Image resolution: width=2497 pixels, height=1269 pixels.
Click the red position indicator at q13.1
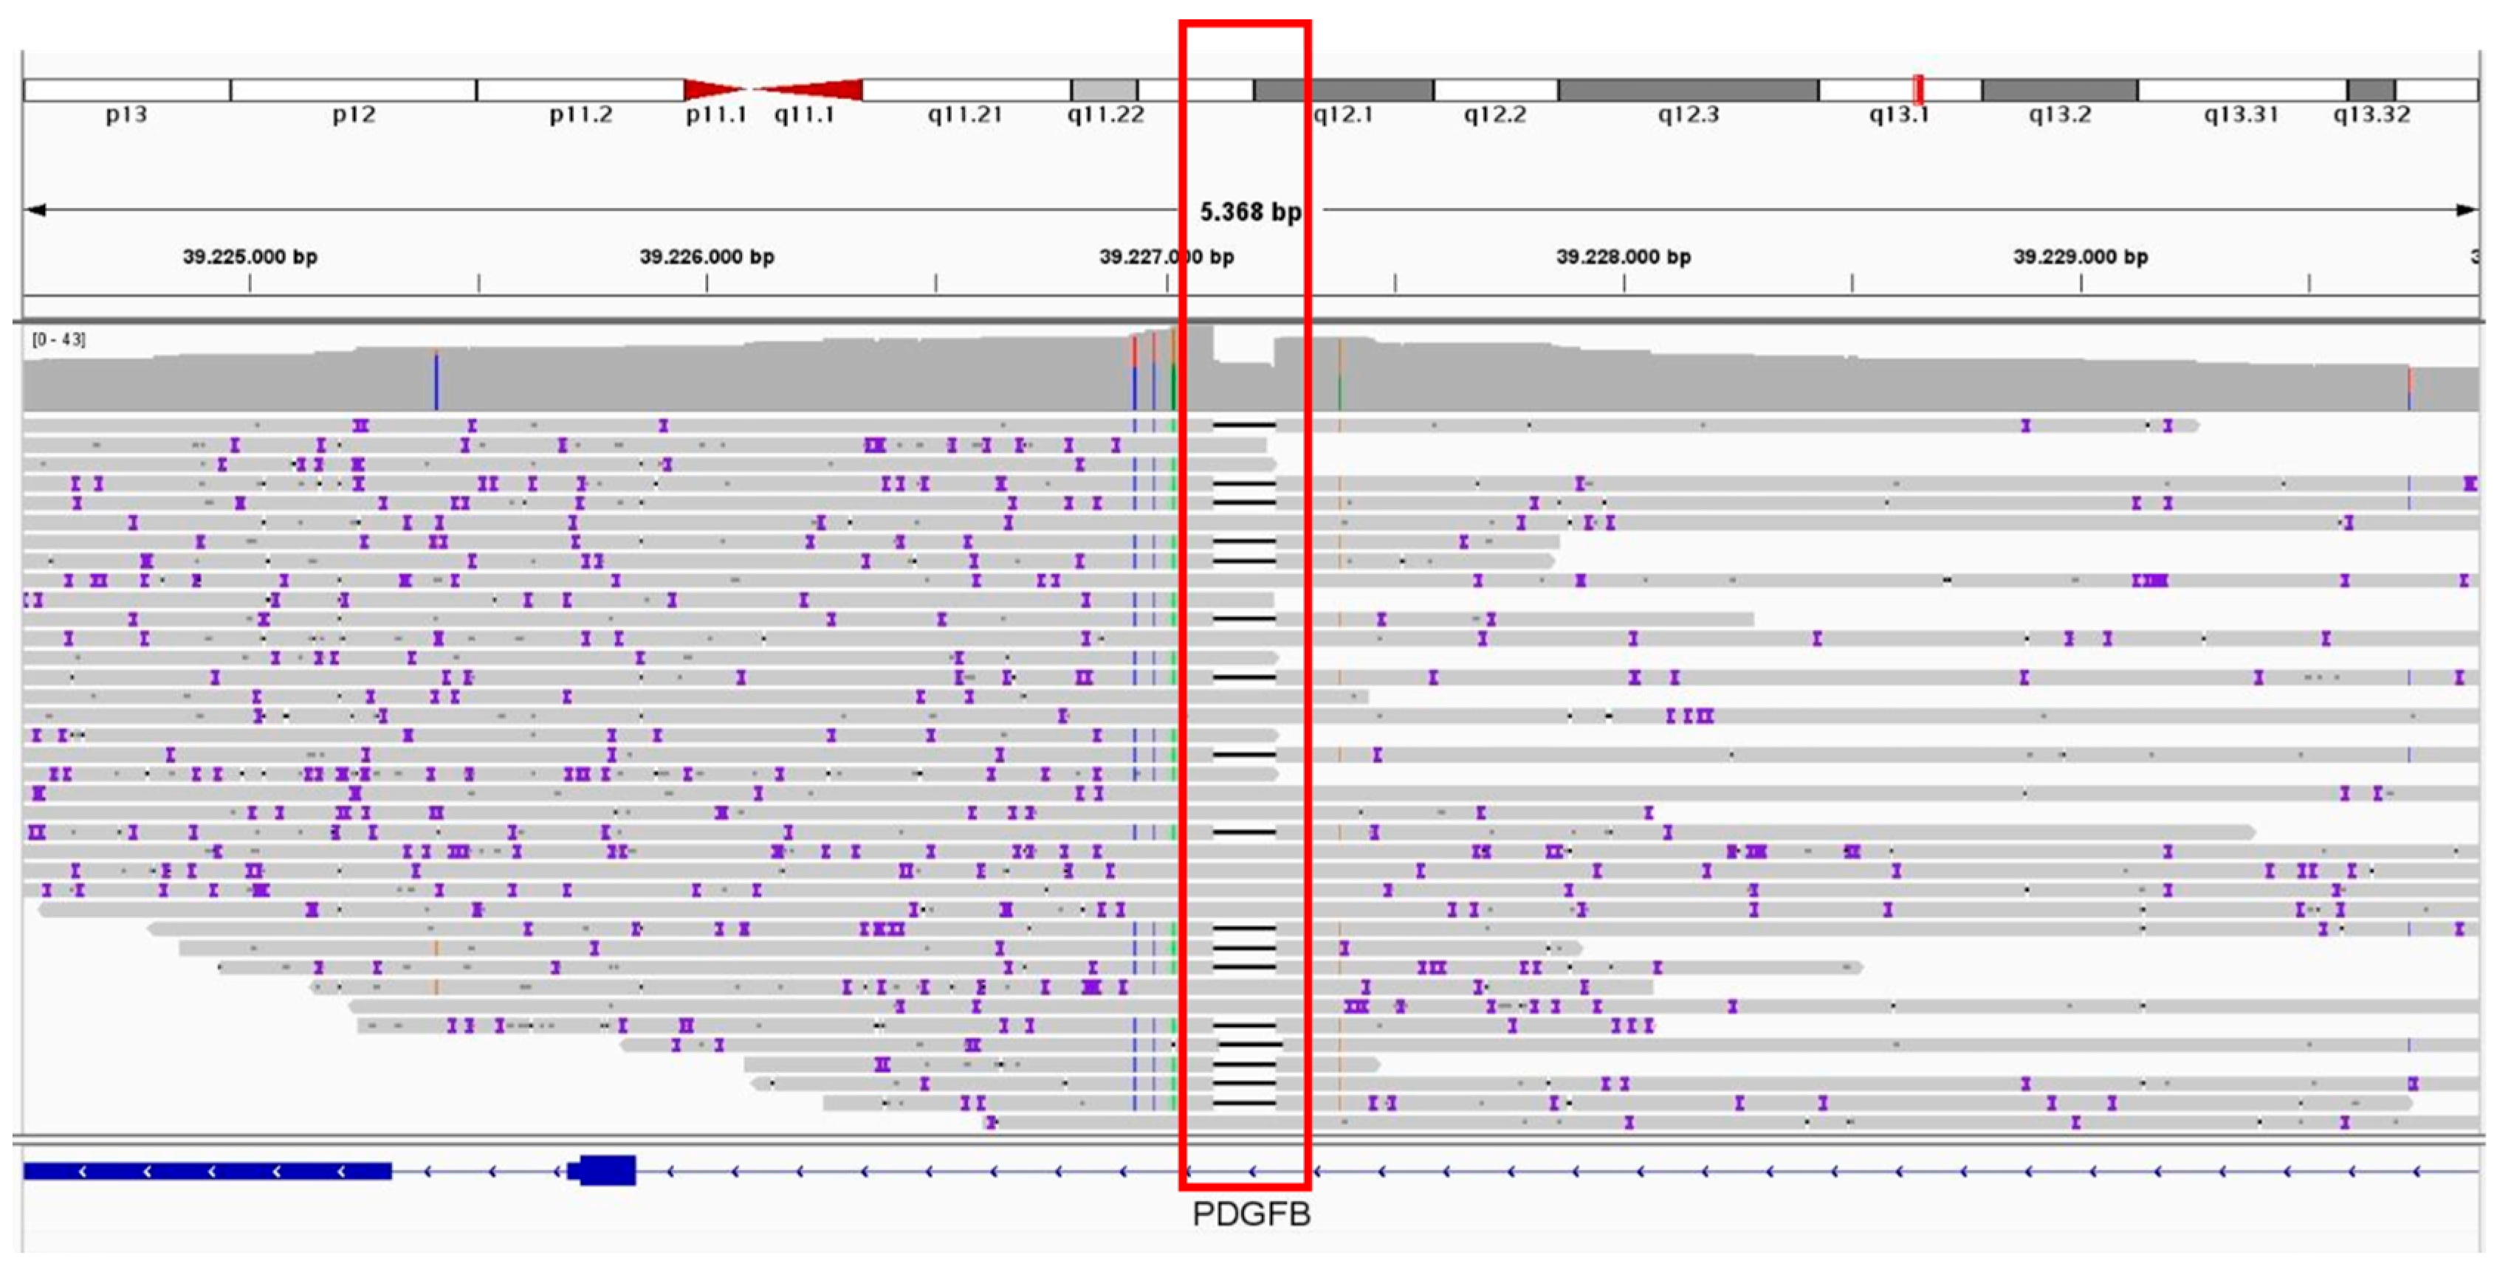click(x=1918, y=89)
